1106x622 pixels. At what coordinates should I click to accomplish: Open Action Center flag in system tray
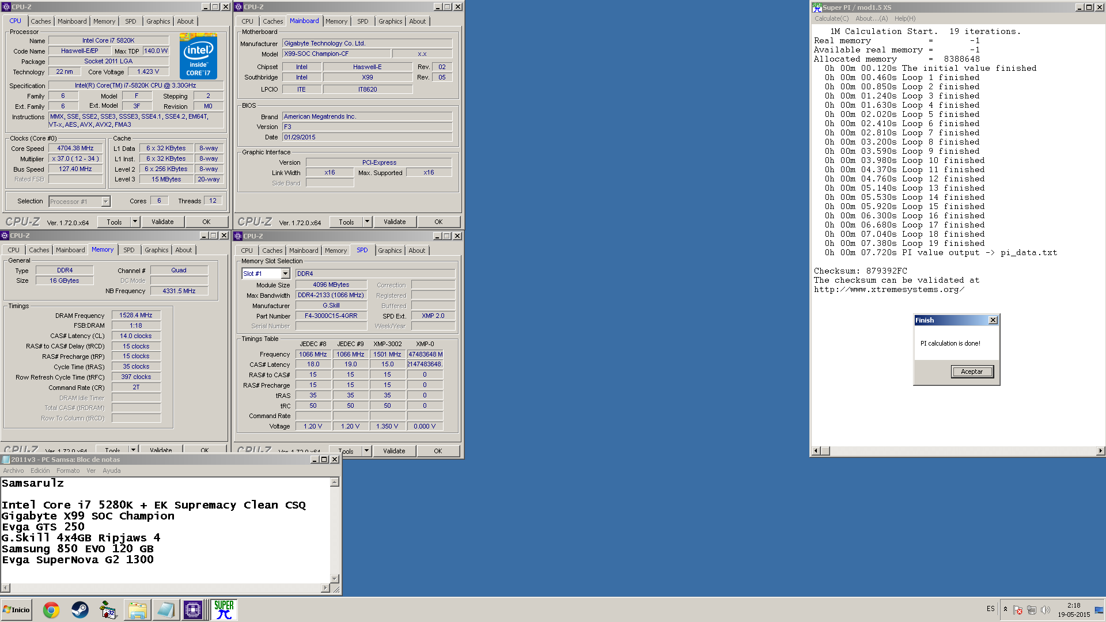tap(1018, 610)
